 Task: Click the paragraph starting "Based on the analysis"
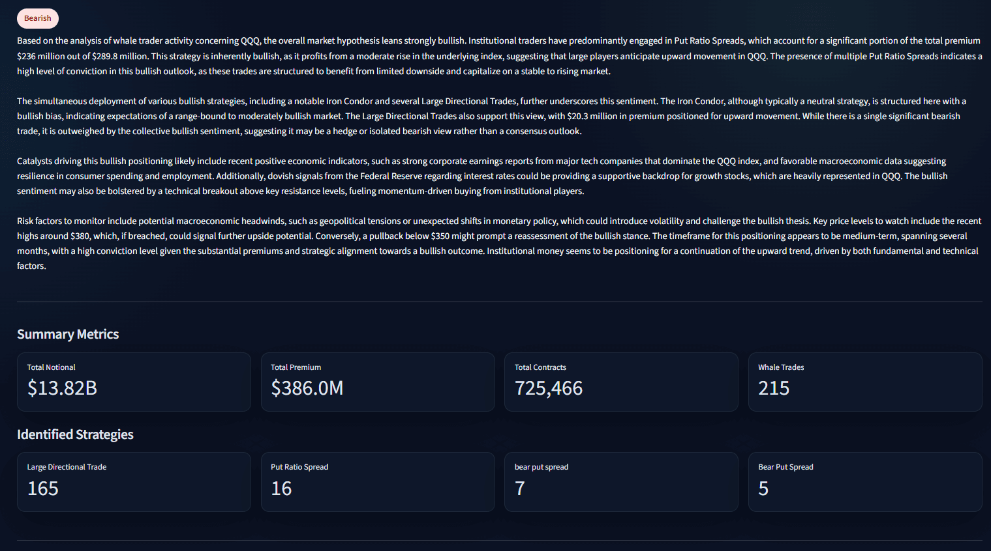(x=499, y=56)
